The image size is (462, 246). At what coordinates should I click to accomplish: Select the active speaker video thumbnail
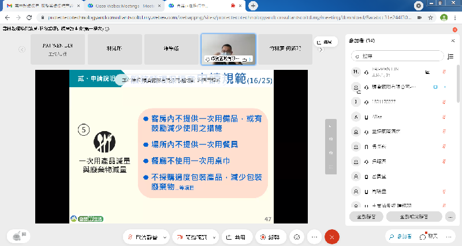pos(228,49)
